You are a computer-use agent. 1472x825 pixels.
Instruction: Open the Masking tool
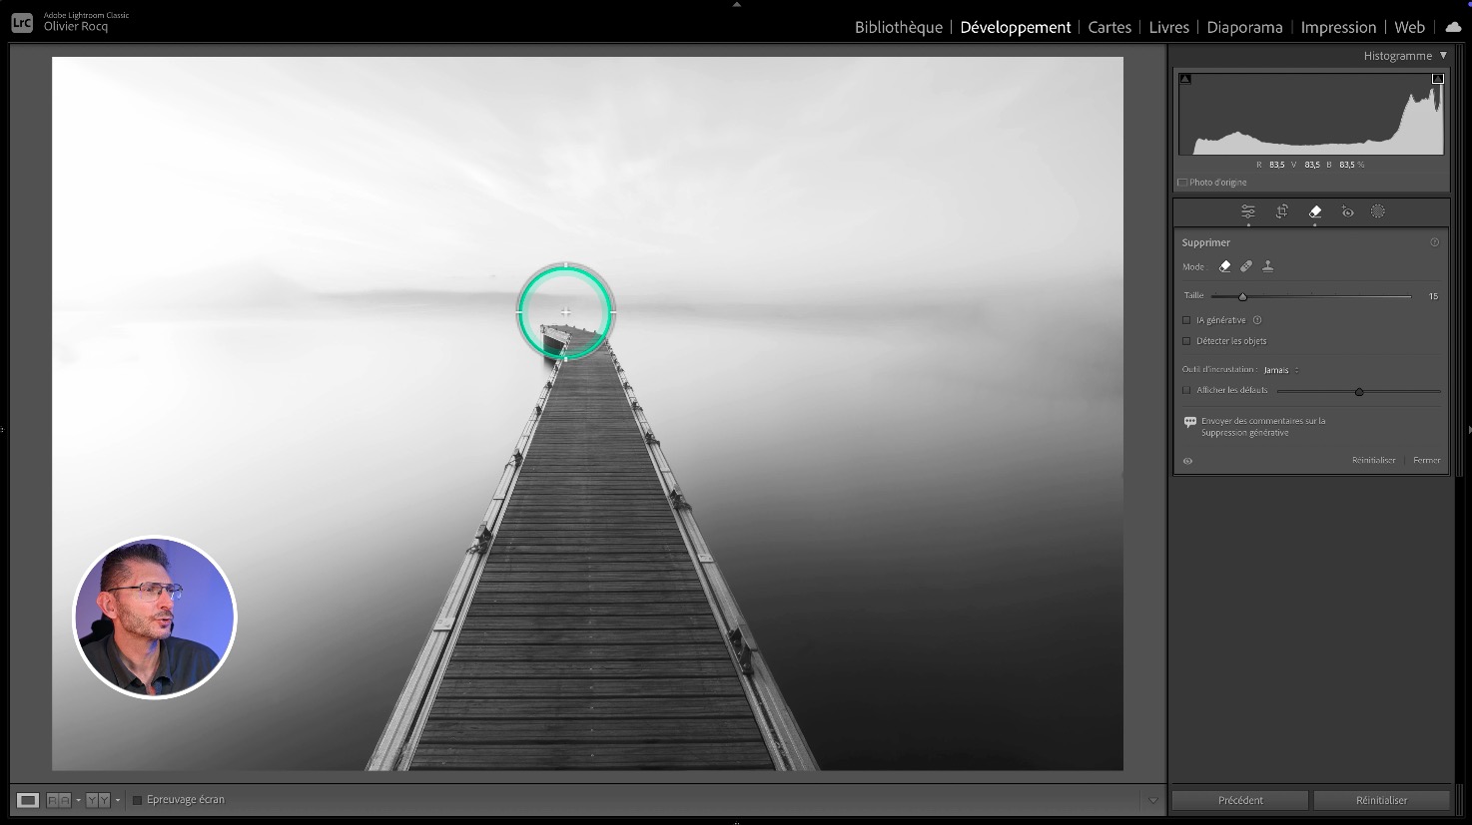coord(1378,211)
